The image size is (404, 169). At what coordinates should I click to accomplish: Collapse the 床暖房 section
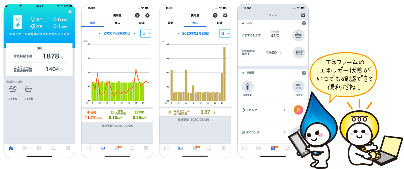click(243, 73)
